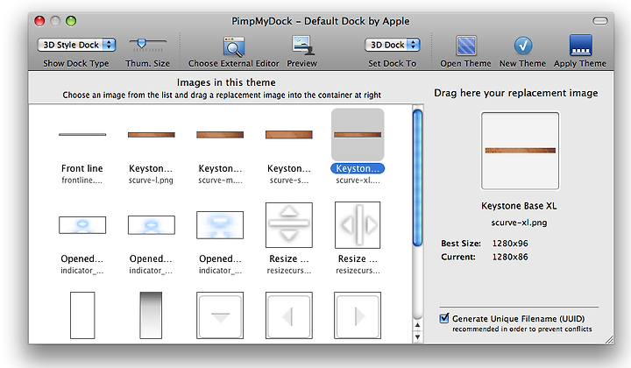Click the Best Size value 1280x96
Viewport: 631px width, 368px height.
(510, 244)
